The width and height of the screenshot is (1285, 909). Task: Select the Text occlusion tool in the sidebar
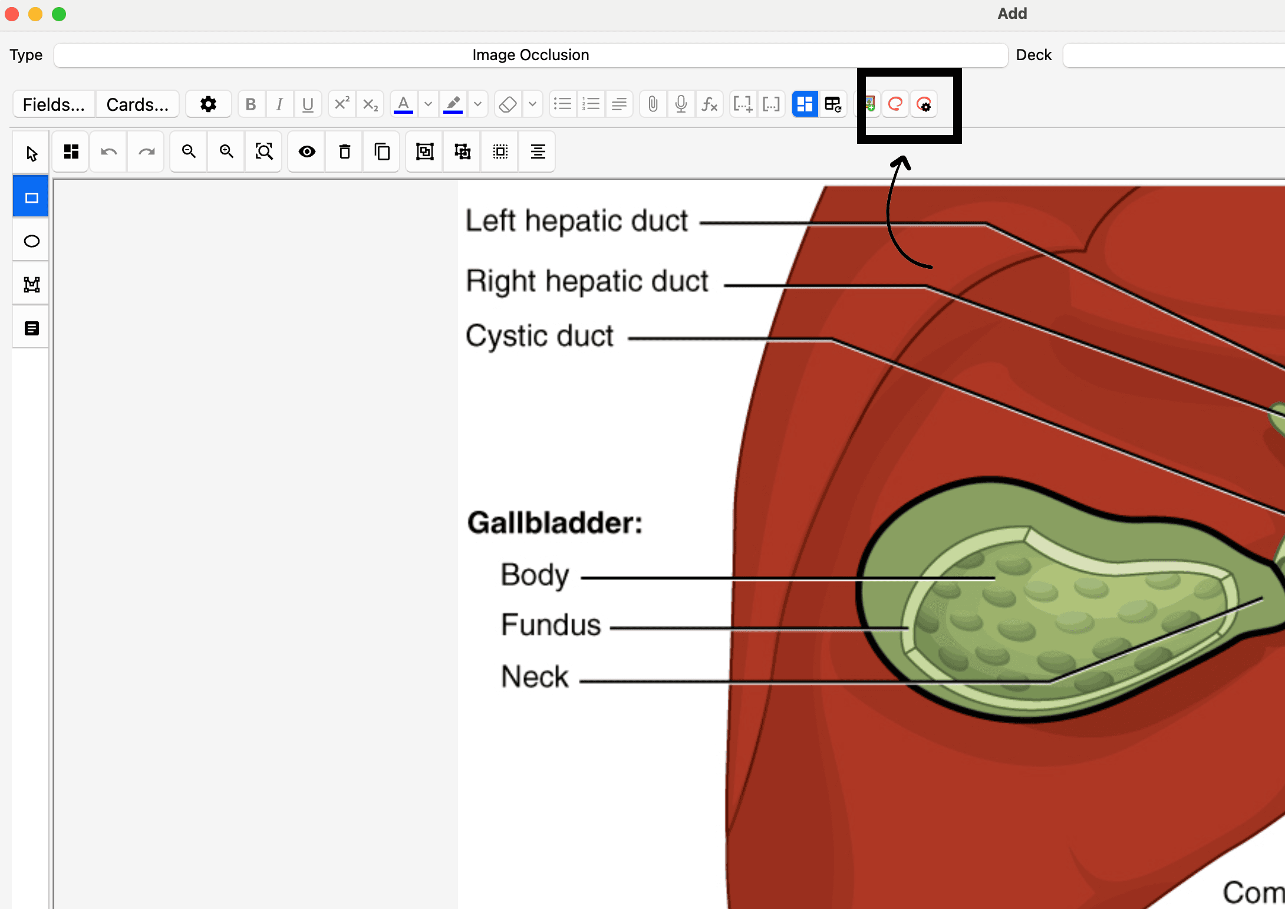pyautogui.click(x=31, y=327)
